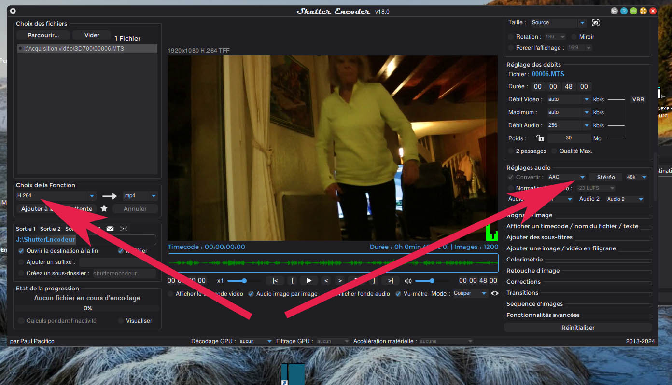Viewport: 672px width, 385px height.
Task: Enable 'Ajouter un suffixe' option
Action: tap(21, 262)
